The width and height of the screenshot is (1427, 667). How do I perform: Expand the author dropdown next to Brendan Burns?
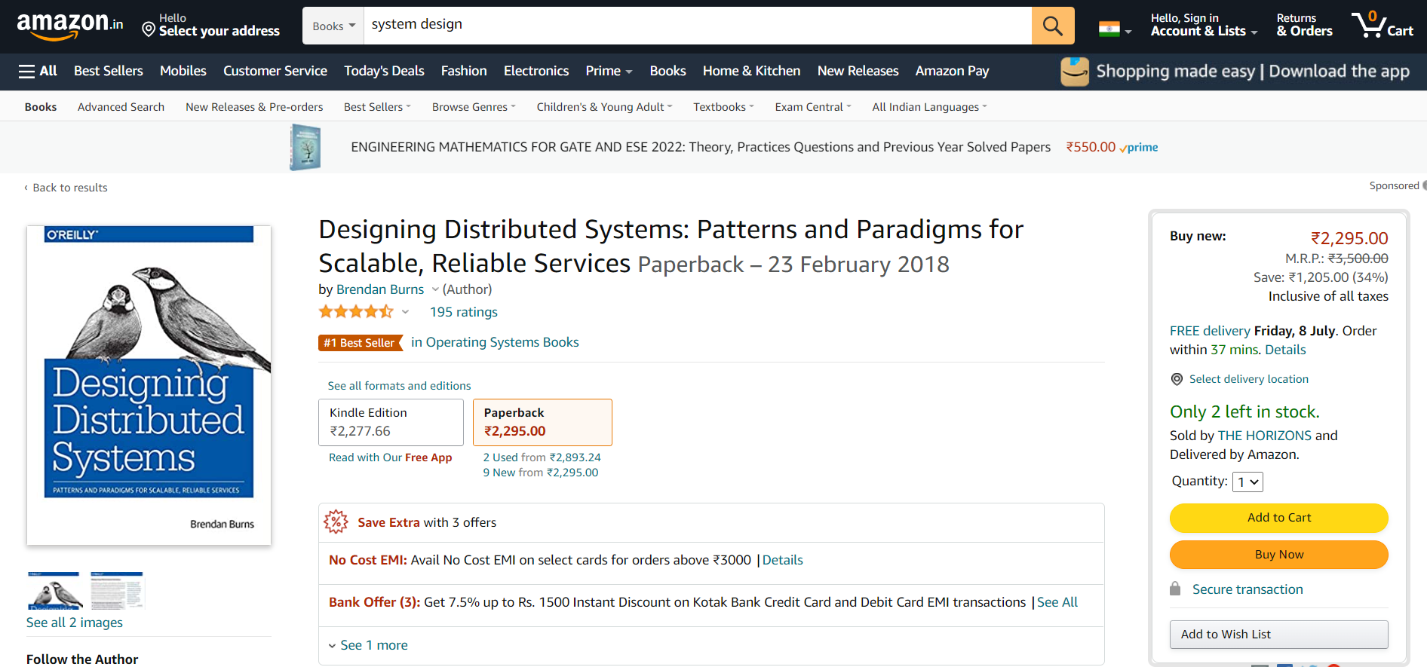[x=435, y=289]
